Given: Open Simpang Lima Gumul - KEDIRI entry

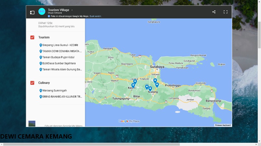Looking at the screenshot, I should coord(60,45).
